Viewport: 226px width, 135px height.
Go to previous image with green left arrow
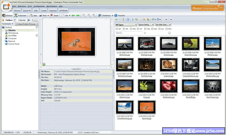tap(73, 15)
